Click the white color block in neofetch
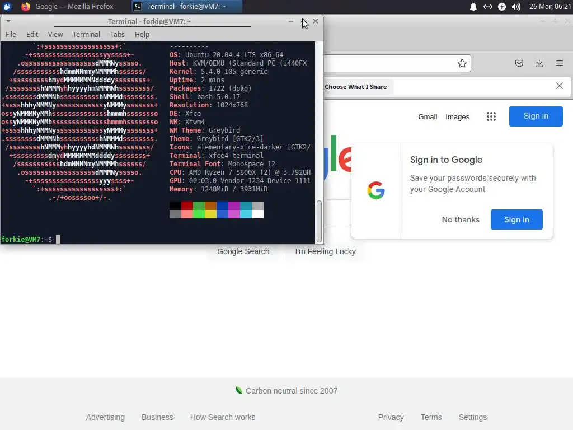The image size is (573, 430). coord(257,214)
